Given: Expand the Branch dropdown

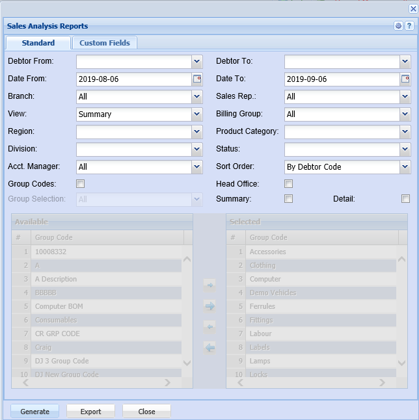Looking at the screenshot, I should point(197,97).
